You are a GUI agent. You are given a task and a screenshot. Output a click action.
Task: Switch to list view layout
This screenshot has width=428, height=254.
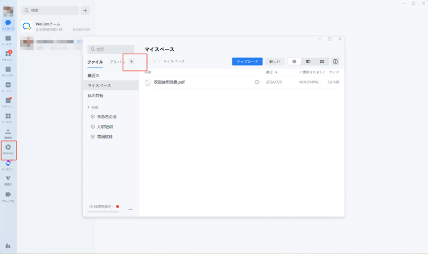click(294, 62)
